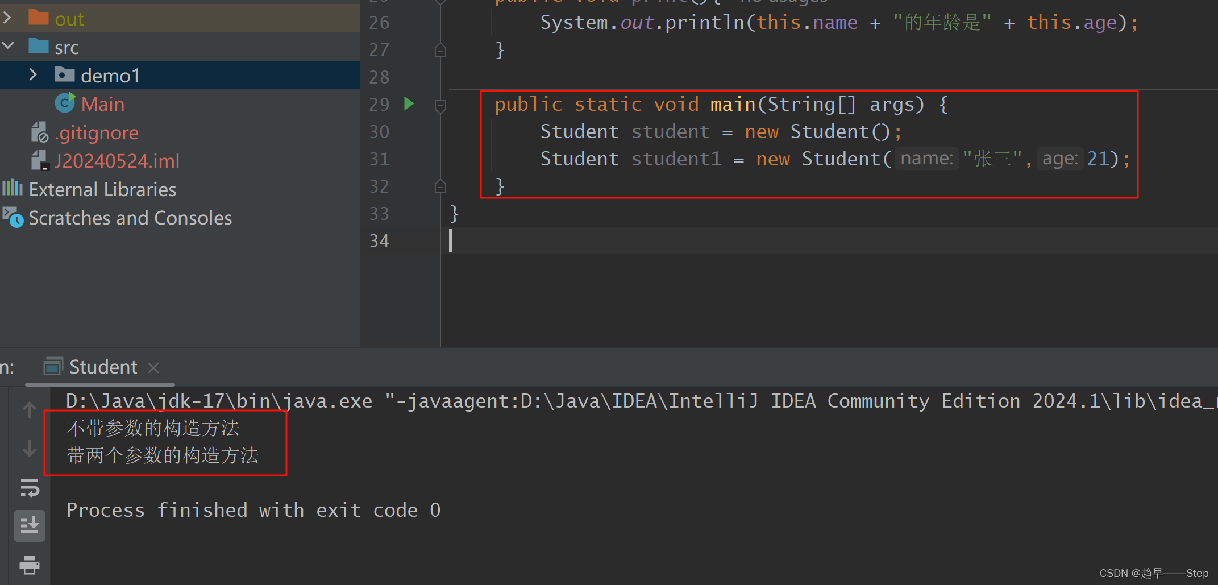Select the src tree row
This screenshot has height=585, width=1218.
pos(180,47)
